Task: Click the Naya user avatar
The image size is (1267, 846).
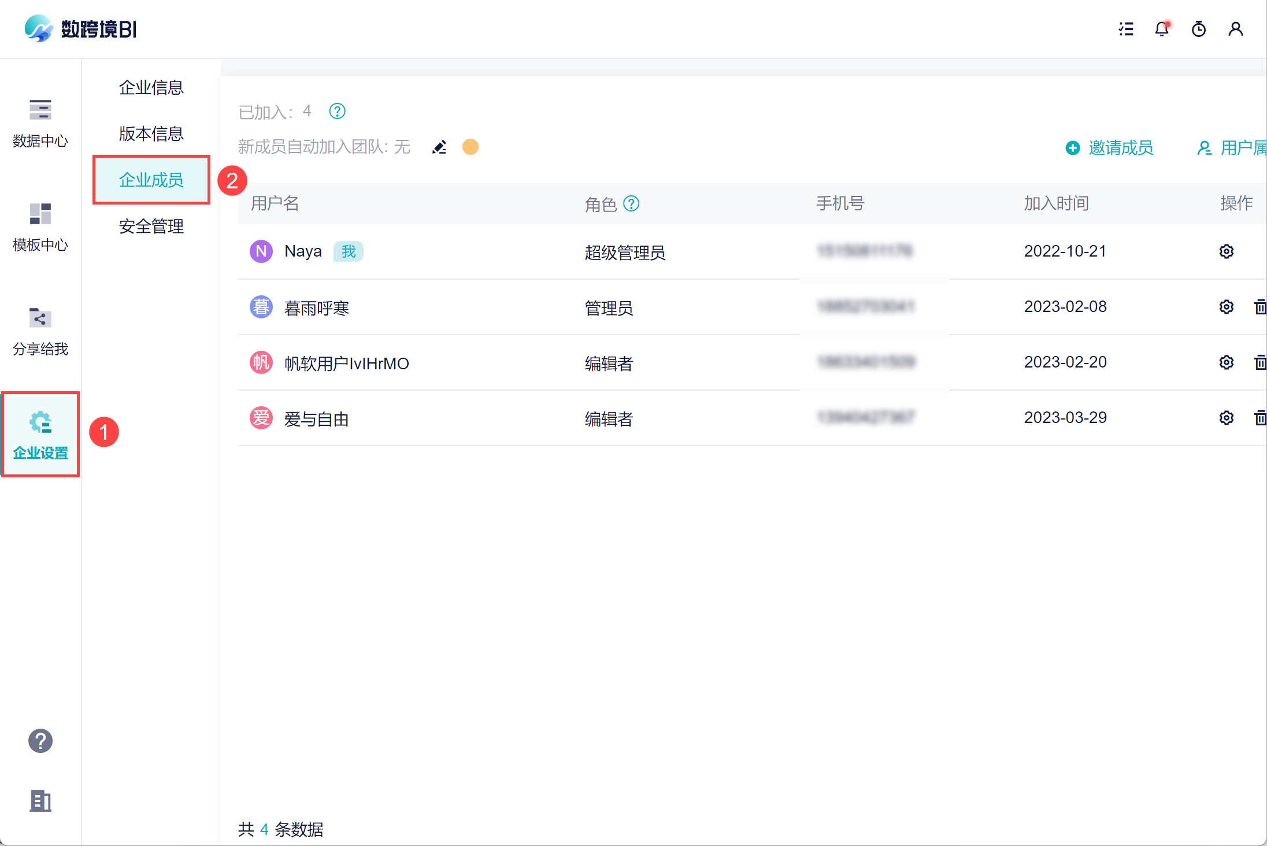Action: tap(261, 251)
